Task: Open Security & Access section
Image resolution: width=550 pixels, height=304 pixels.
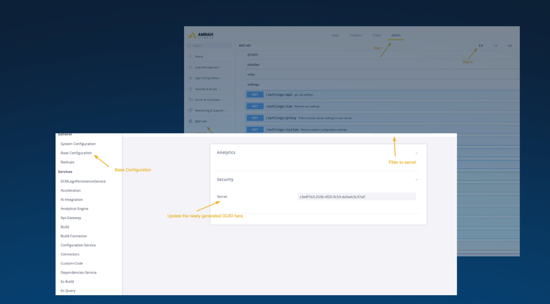Action: point(206,89)
